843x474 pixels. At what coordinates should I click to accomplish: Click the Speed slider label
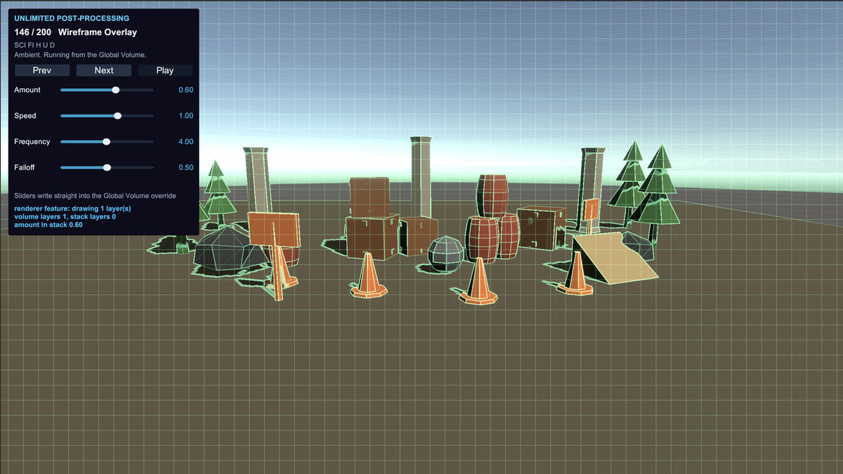coord(25,116)
